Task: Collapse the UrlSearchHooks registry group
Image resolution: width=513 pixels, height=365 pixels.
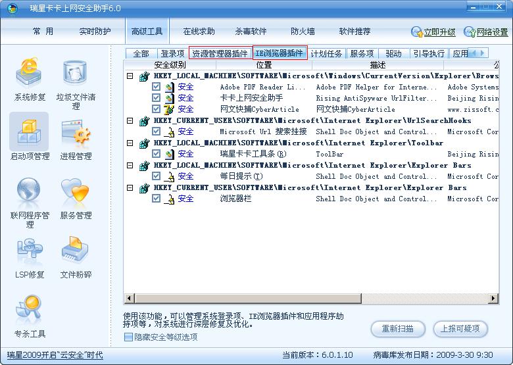Action: (130, 121)
